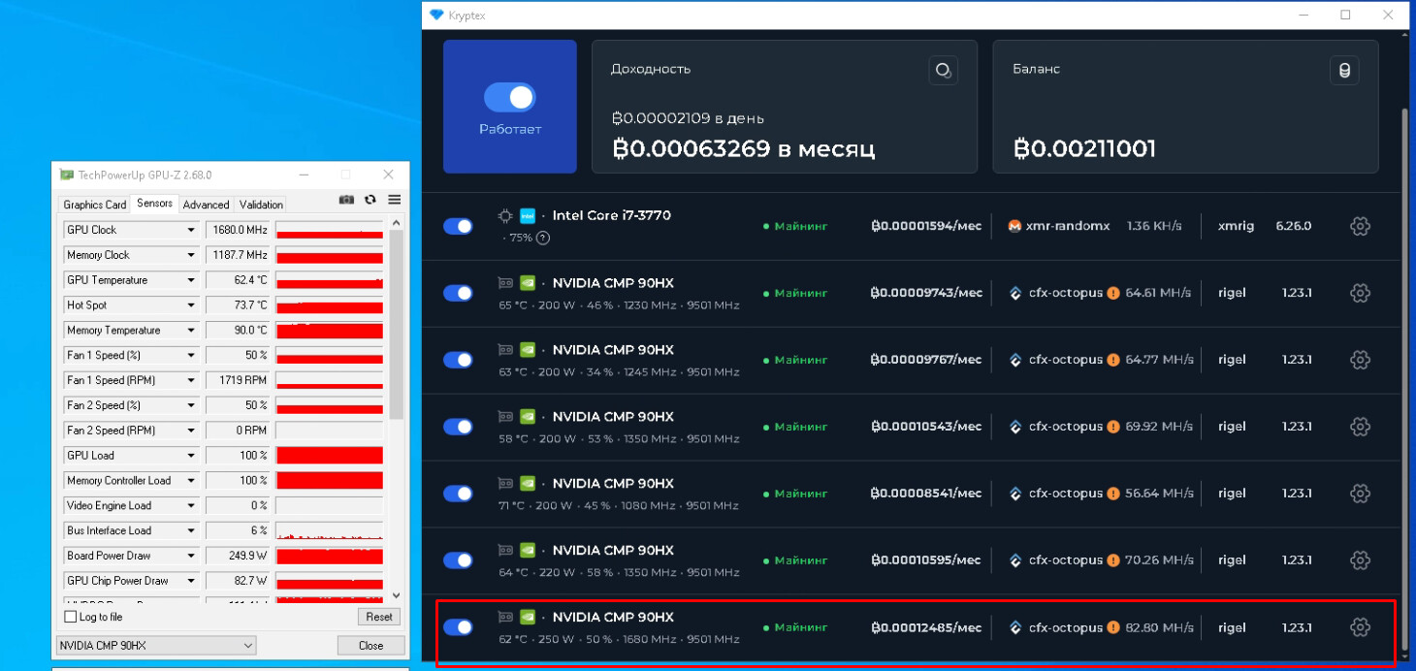The height and width of the screenshot is (671, 1416).
Task: Click the GPU-Z screenshot camera icon
Action: point(346,200)
